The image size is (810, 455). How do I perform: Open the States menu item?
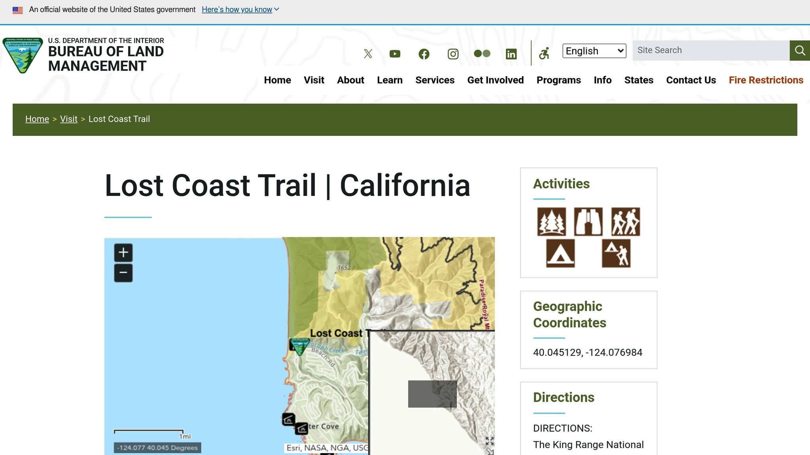[x=639, y=80]
